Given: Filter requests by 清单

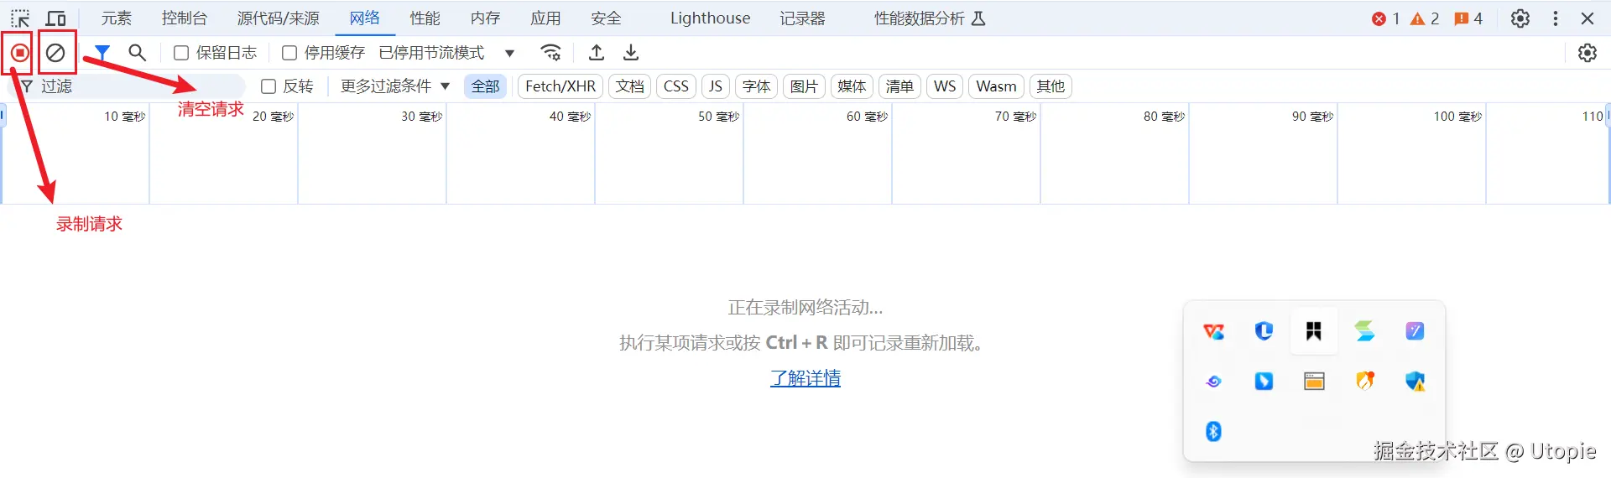Looking at the screenshot, I should point(899,86).
